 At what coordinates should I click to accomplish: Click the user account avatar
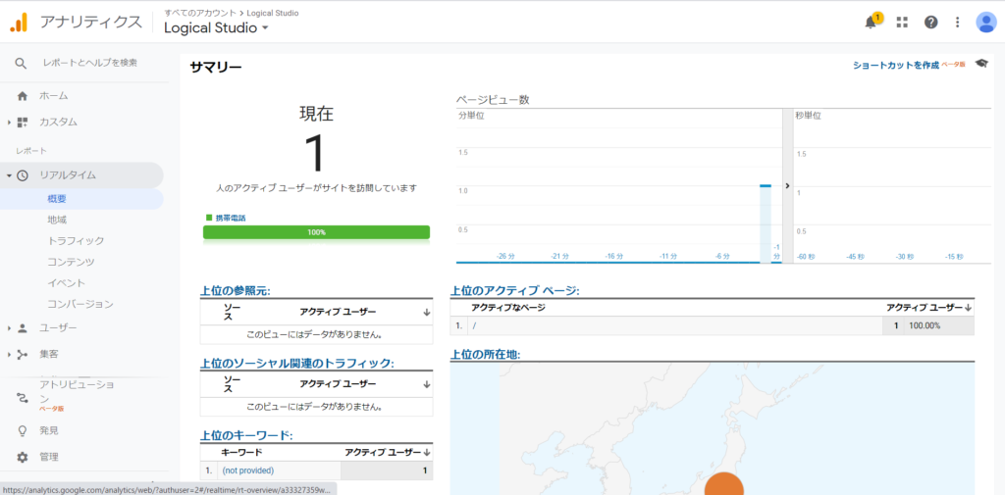pos(985,23)
